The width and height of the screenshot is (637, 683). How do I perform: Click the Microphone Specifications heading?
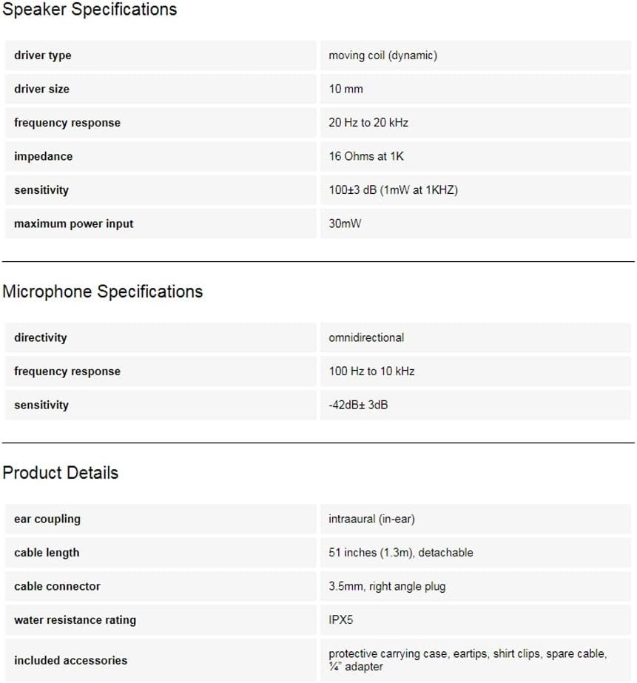coord(102,292)
